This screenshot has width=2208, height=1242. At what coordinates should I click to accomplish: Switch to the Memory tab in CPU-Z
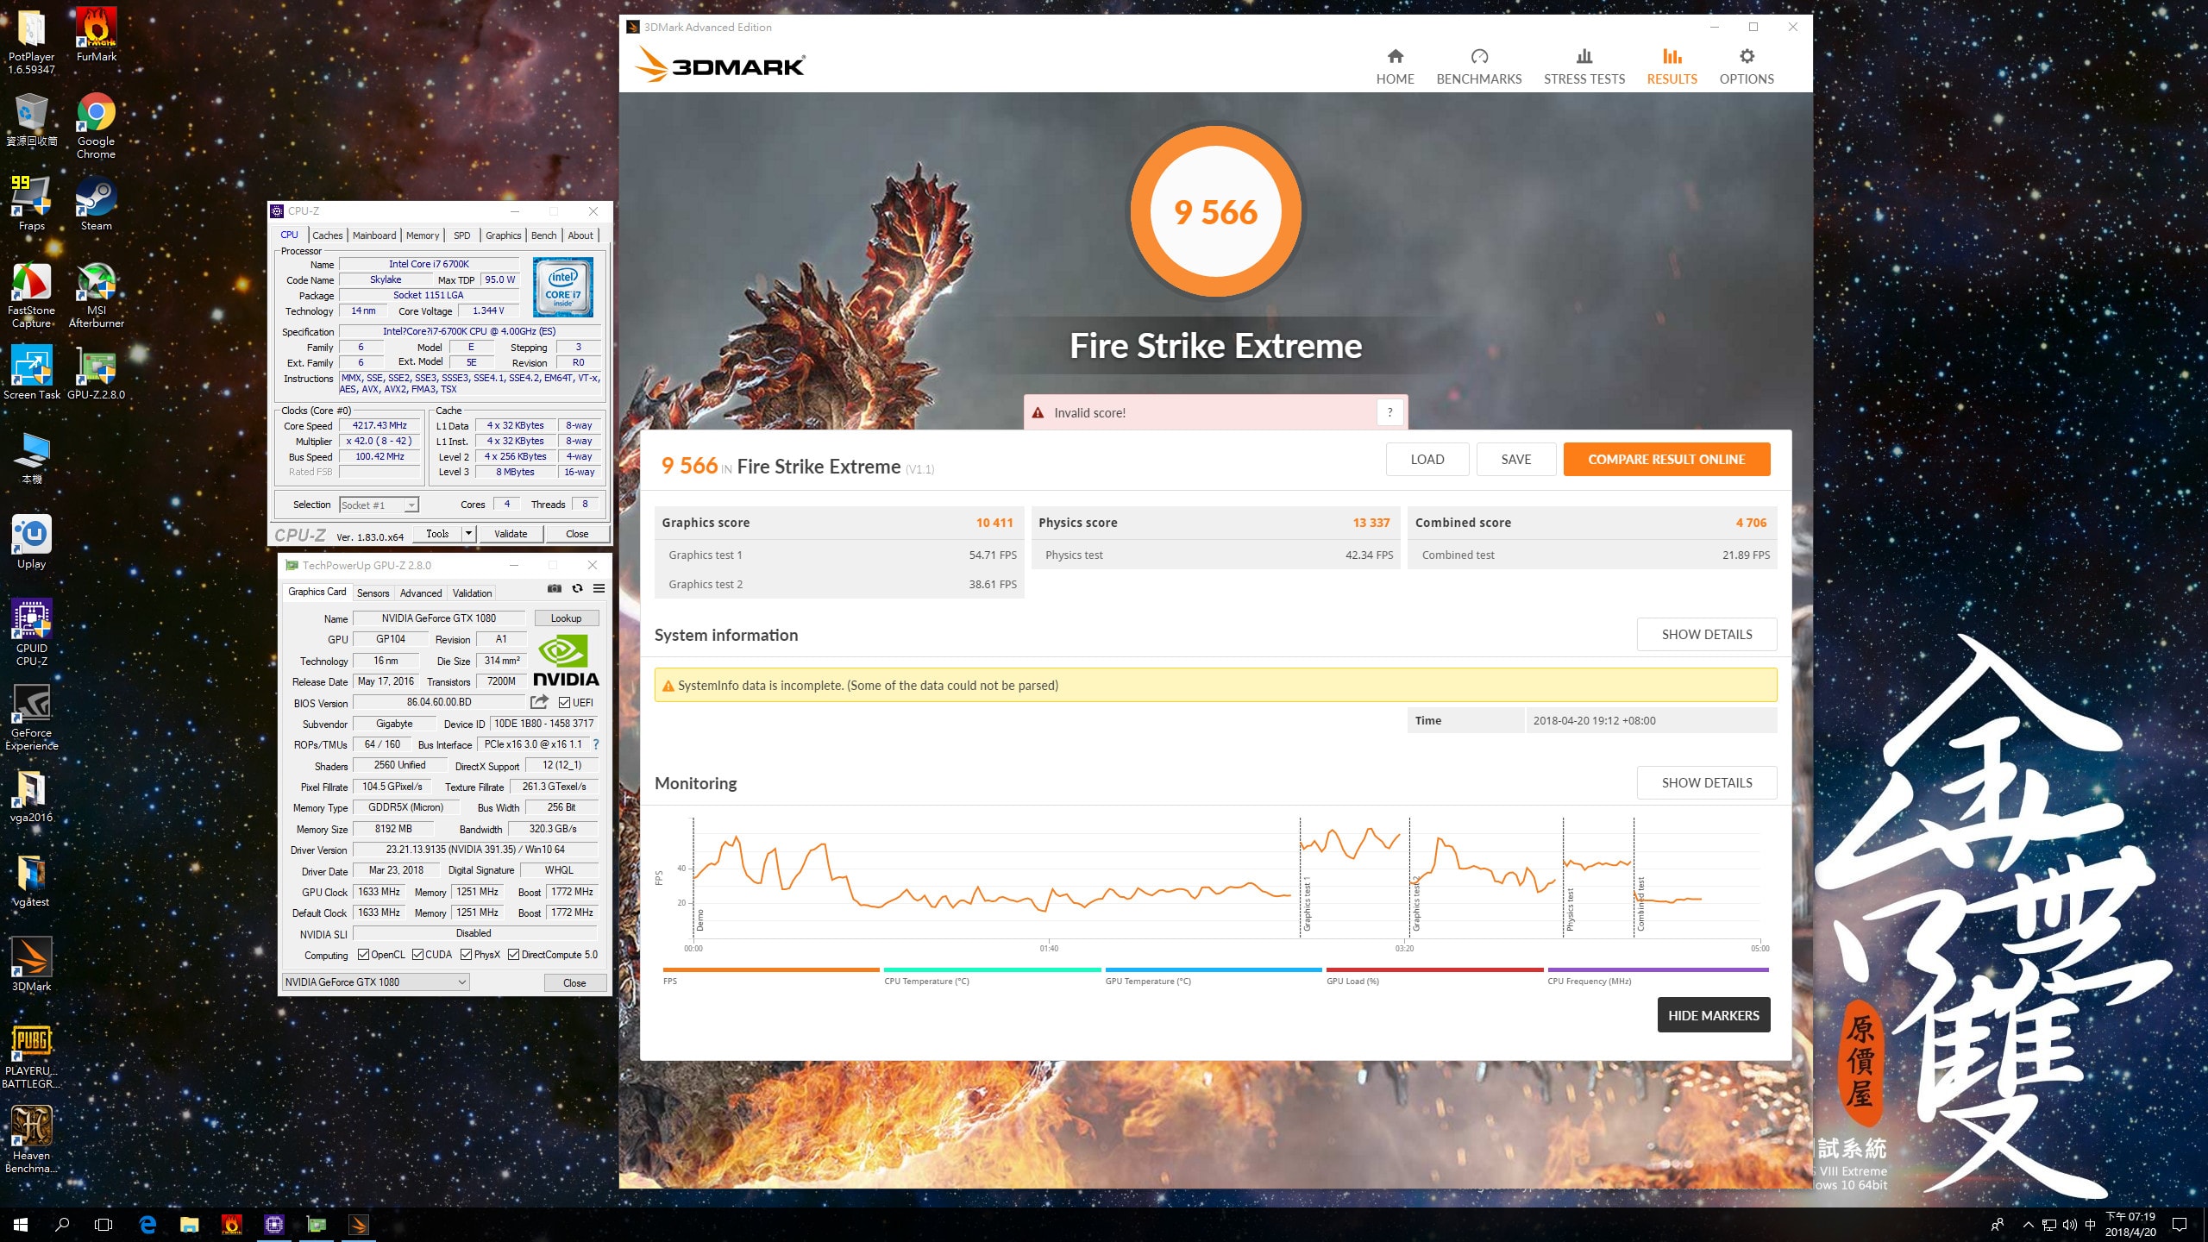click(423, 235)
